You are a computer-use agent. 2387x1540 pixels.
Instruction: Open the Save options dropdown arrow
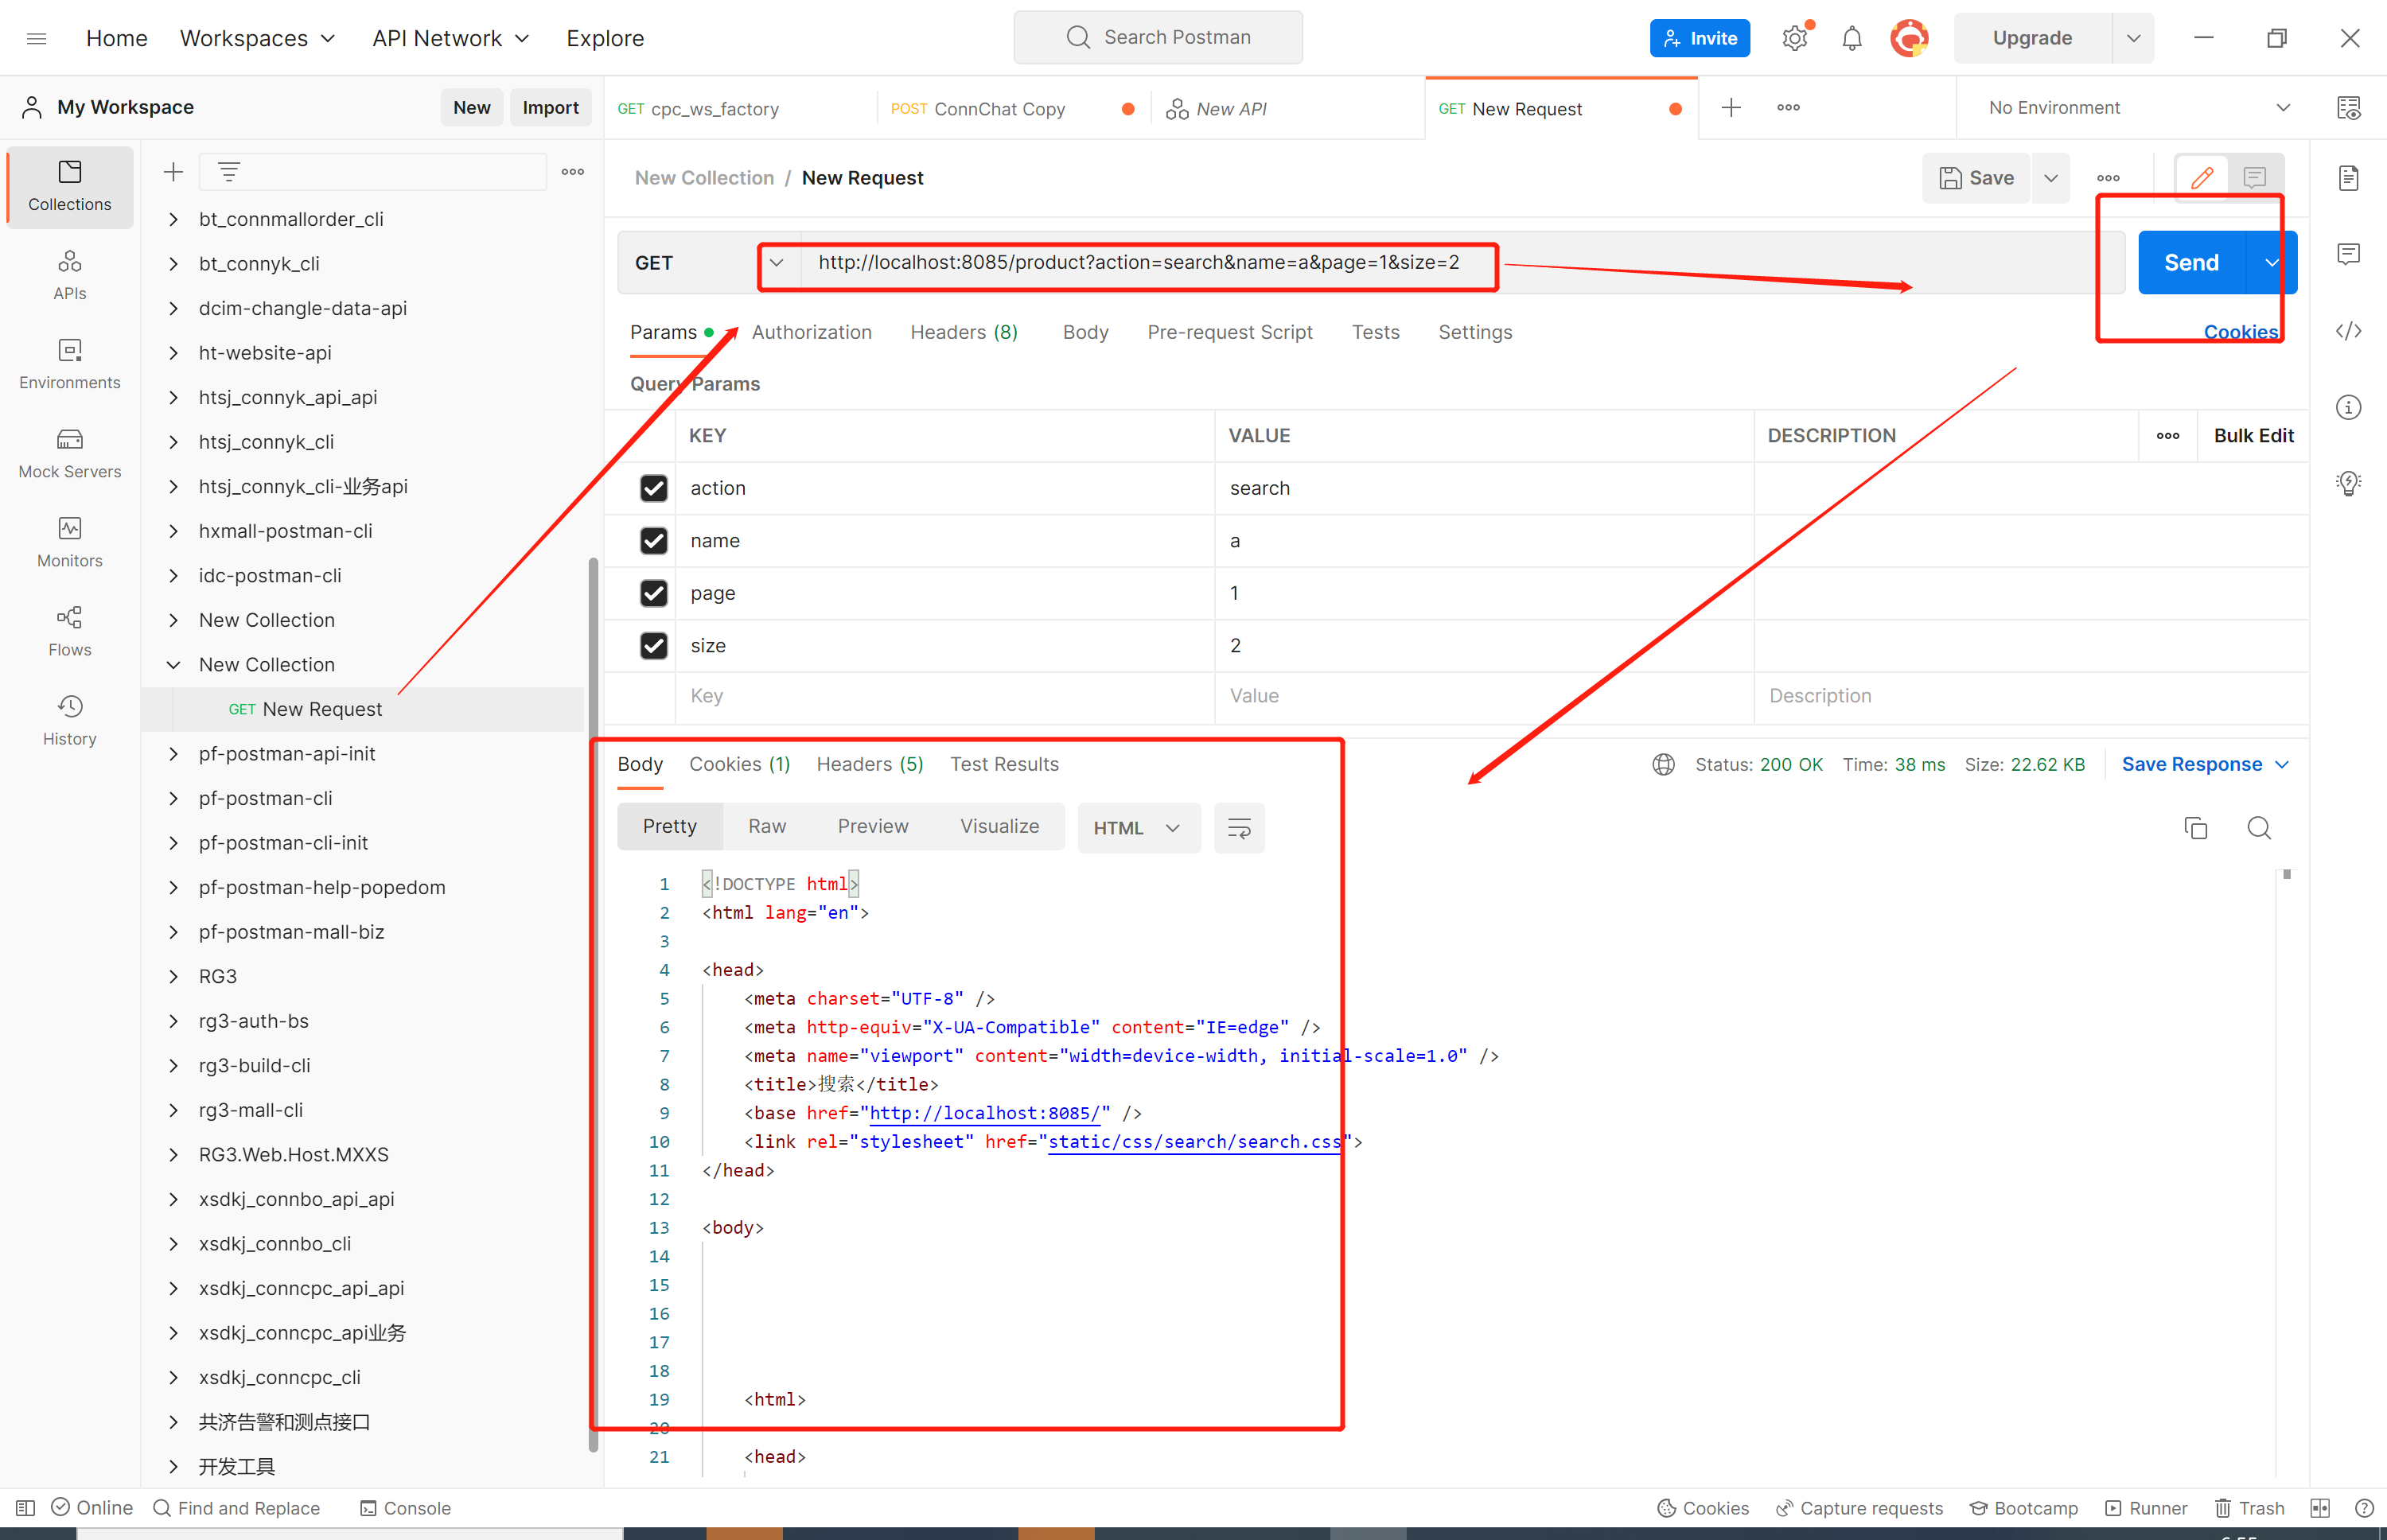tap(2051, 178)
